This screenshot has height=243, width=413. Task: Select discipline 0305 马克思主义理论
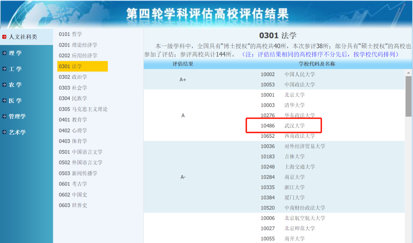[x=83, y=109]
